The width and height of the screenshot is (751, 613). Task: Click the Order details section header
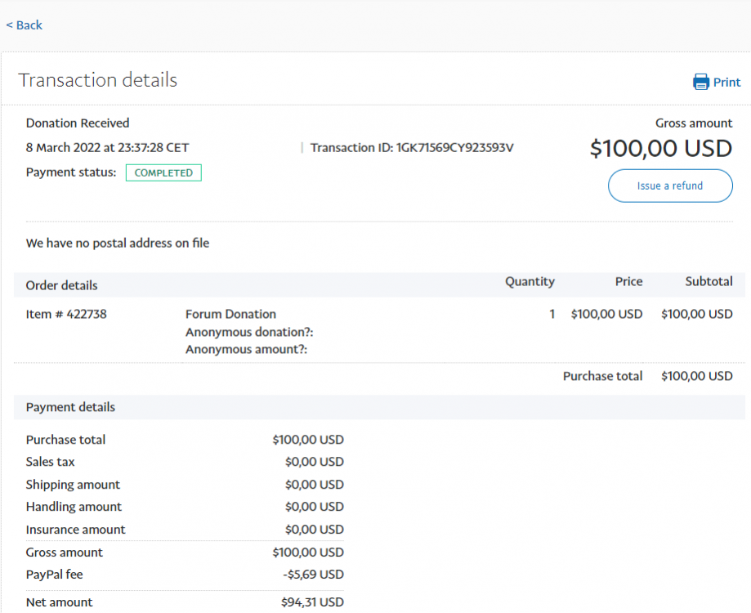[x=61, y=284]
